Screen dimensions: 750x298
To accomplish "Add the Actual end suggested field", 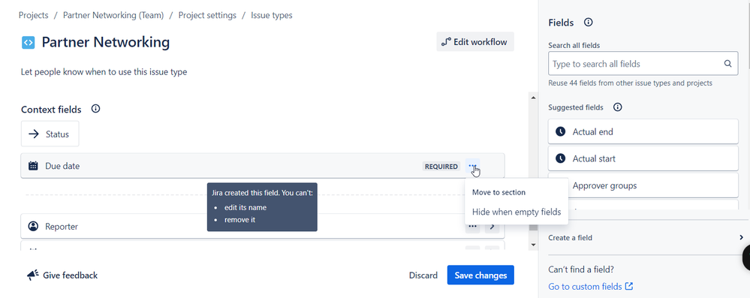I will coord(643,131).
